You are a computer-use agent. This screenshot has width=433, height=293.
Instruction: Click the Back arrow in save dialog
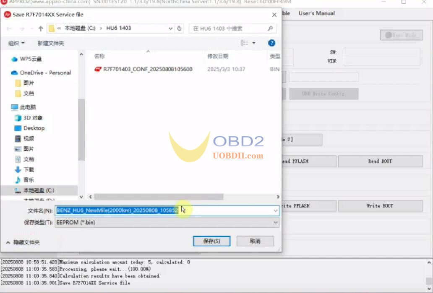[9, 29]
